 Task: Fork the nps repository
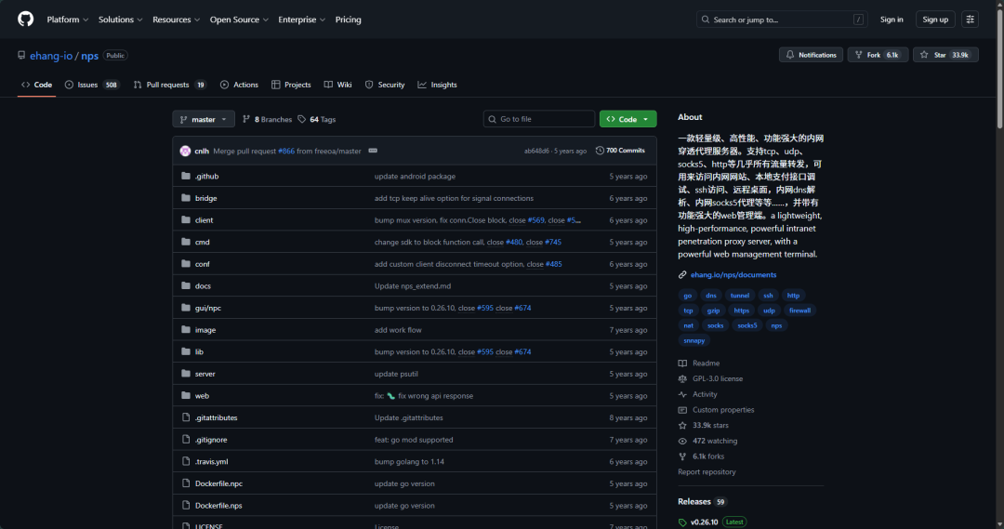point(877,55)
